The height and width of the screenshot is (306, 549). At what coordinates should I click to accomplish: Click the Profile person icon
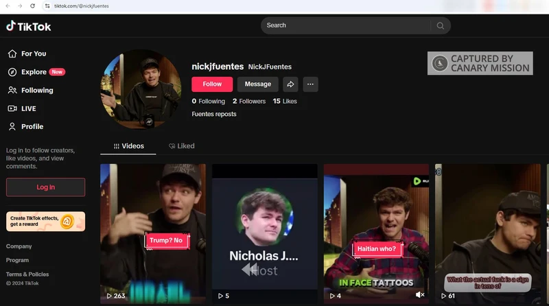click(12, 127)
